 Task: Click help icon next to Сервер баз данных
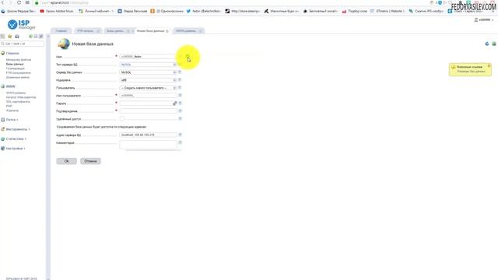(x=180, y=72)
